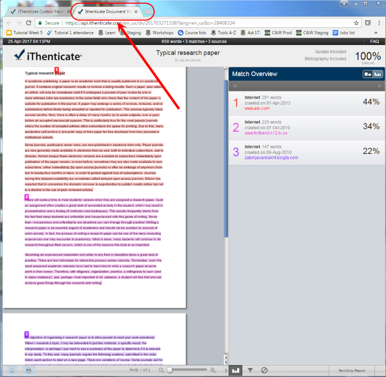Click the 100% similarity score
The height and width of the screenshot is (377, 386).
(x=368, y=56)
